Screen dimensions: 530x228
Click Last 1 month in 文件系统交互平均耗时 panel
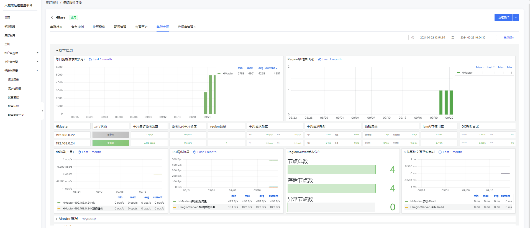click(452, 152)
